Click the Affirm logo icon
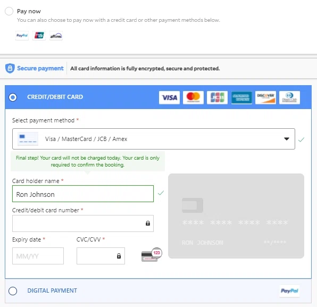317x307 pixels. point(56,36)
